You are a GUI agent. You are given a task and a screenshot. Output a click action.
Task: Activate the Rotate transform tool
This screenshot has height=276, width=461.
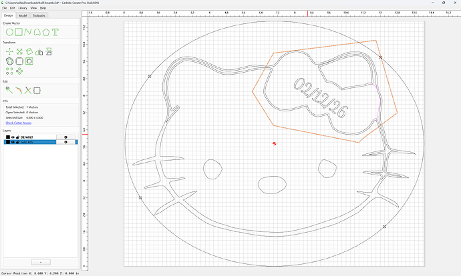point(29,51)
